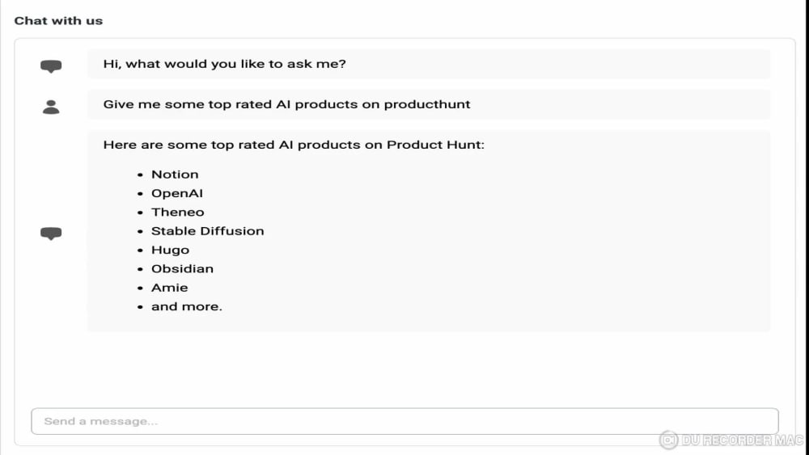Click 'Stable Diffusion' list item
This screenshot has height=455, width=809.
click(207, 231)
